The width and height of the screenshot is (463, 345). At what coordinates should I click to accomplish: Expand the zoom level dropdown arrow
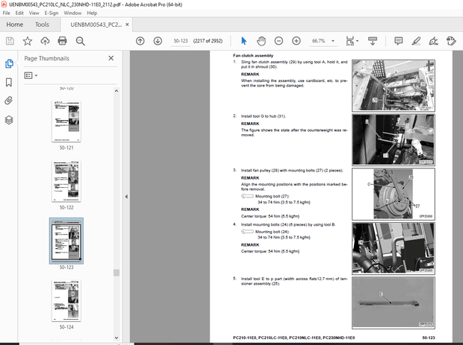coord(333,41)
